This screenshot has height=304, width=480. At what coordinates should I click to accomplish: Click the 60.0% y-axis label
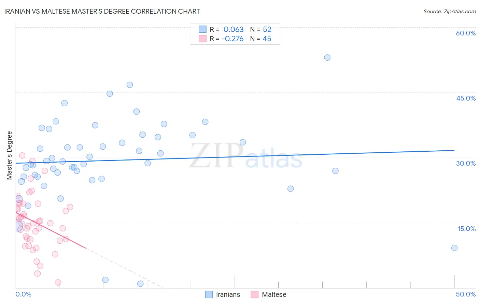tap(466, 33)
